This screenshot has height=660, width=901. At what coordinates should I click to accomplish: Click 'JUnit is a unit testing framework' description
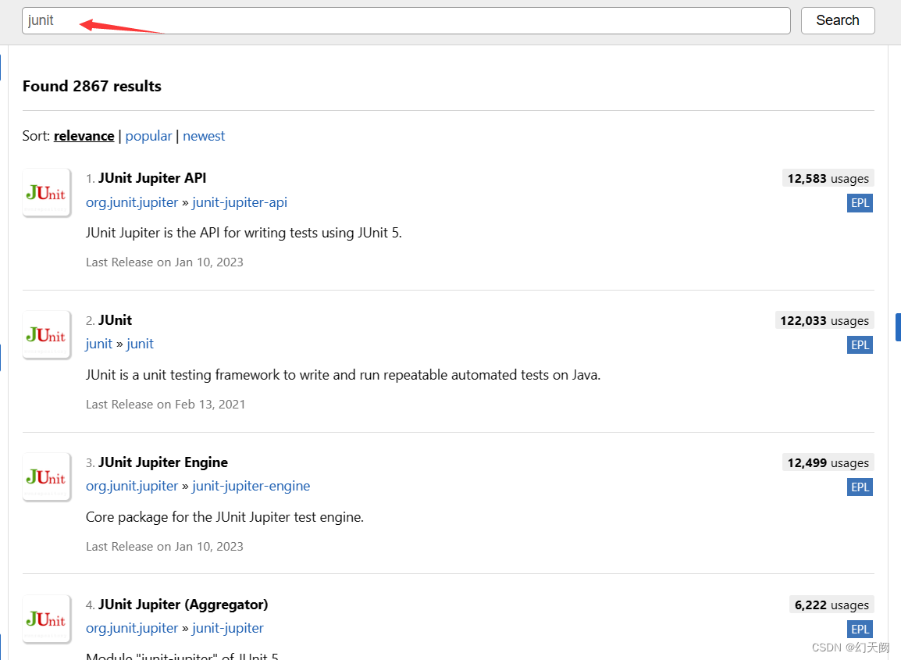[x=343, y=375]
